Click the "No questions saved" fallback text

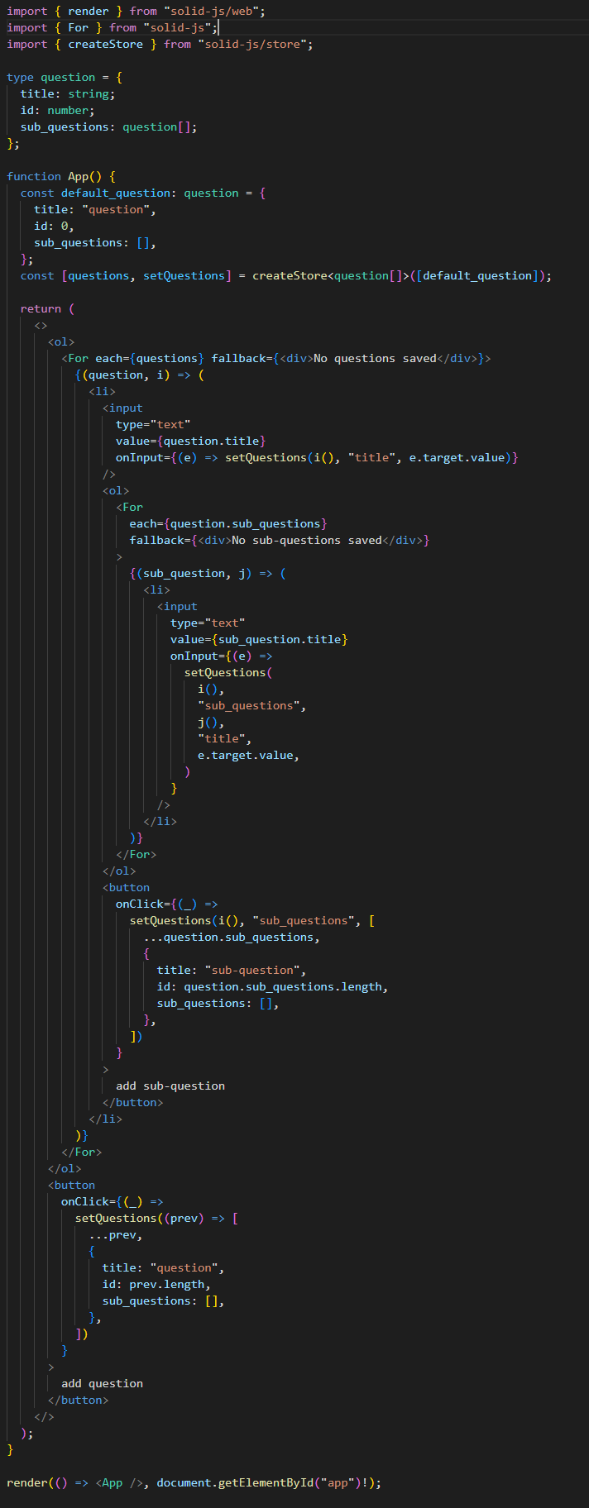pos(375,358)
